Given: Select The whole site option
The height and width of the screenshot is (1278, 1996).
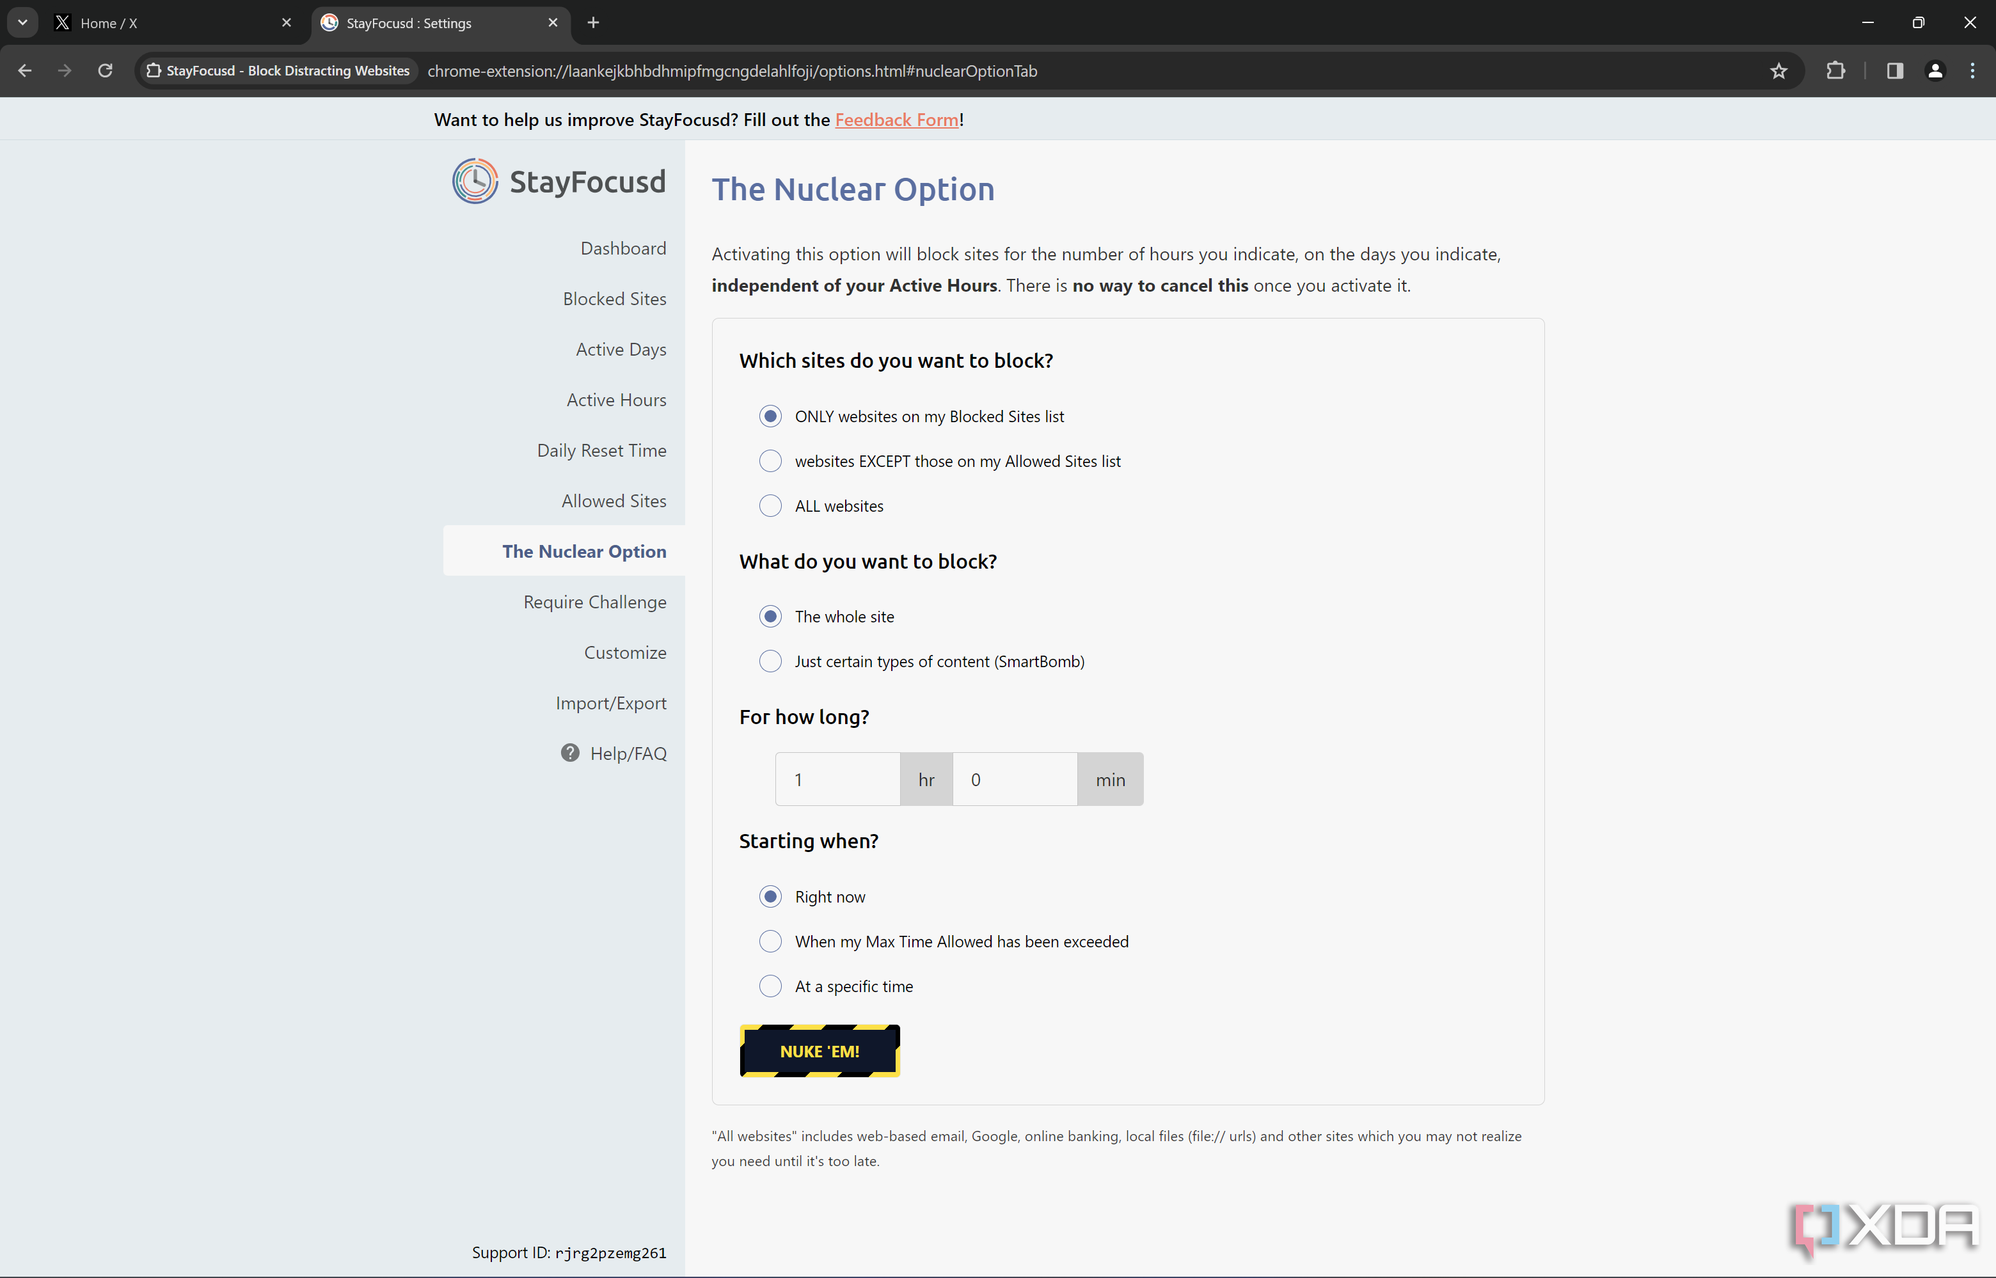Looking at the screenshot, I should click(770, 616).
